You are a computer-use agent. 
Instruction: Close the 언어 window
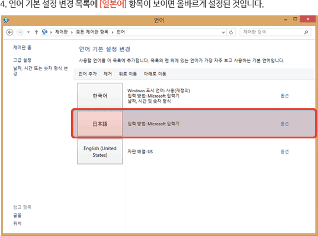(x=308, y=19)
